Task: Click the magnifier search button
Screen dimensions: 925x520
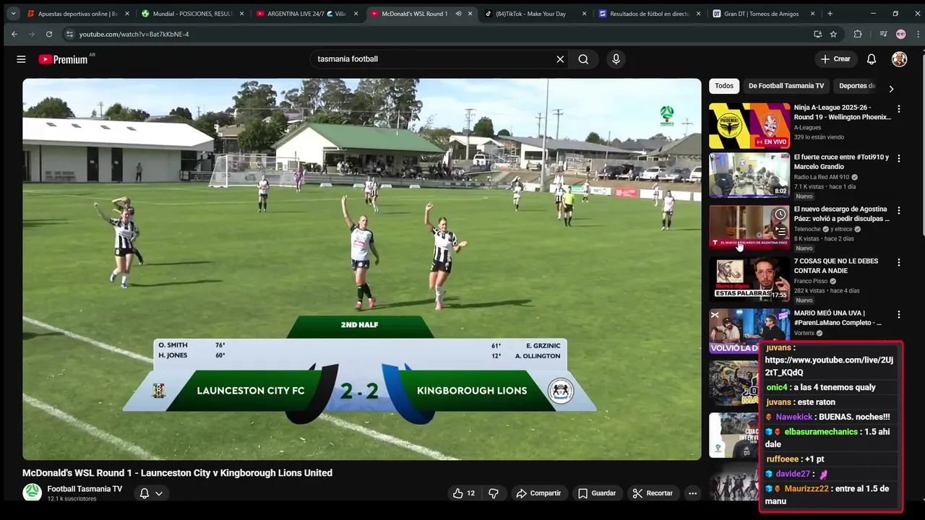Action: [x=583, y=59]
